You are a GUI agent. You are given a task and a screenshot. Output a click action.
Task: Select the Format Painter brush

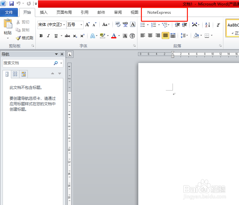click(25, 38)
